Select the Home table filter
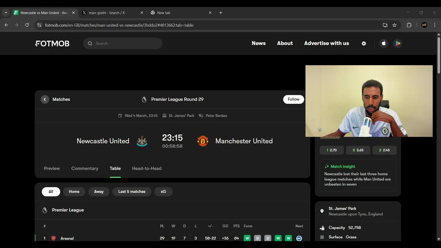 74,192
